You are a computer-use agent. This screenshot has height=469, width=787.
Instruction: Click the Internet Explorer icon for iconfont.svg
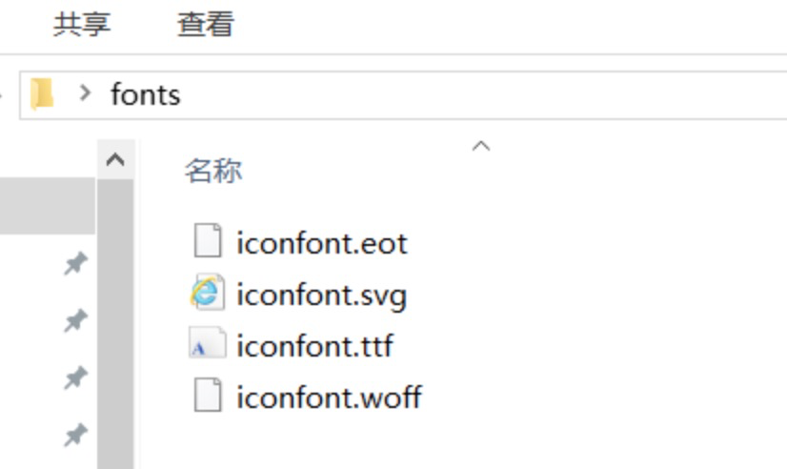click(208, 294)
